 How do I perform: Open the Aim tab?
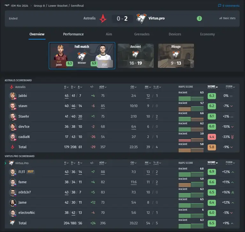109,34
